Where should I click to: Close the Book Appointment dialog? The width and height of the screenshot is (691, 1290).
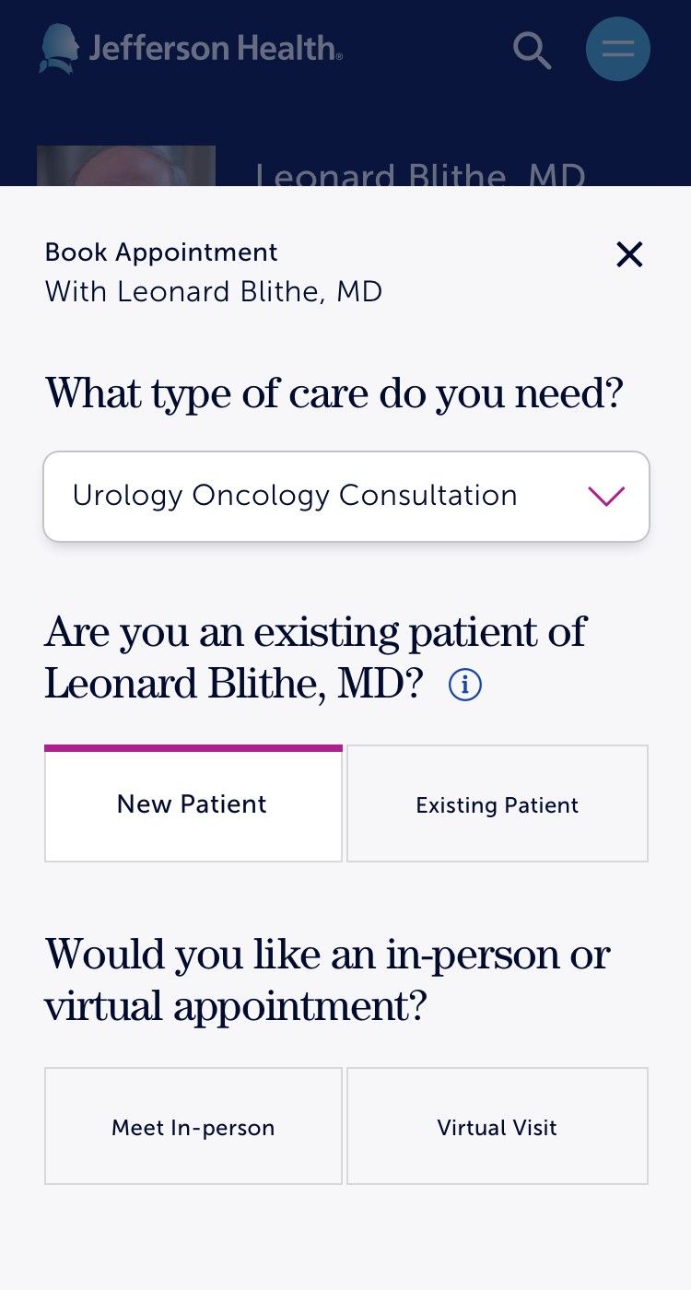click(629, 254)
